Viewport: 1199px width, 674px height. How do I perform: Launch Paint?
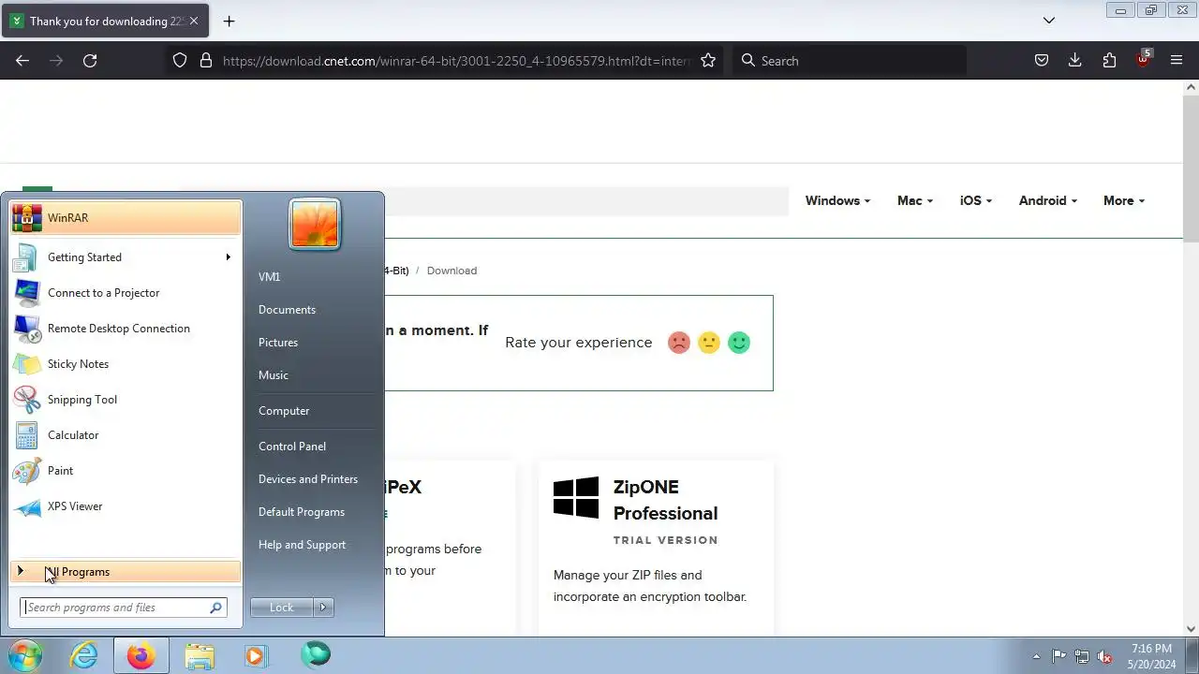[x=126, y=471]
